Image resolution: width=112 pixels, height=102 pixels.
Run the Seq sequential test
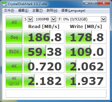(14, 37)
